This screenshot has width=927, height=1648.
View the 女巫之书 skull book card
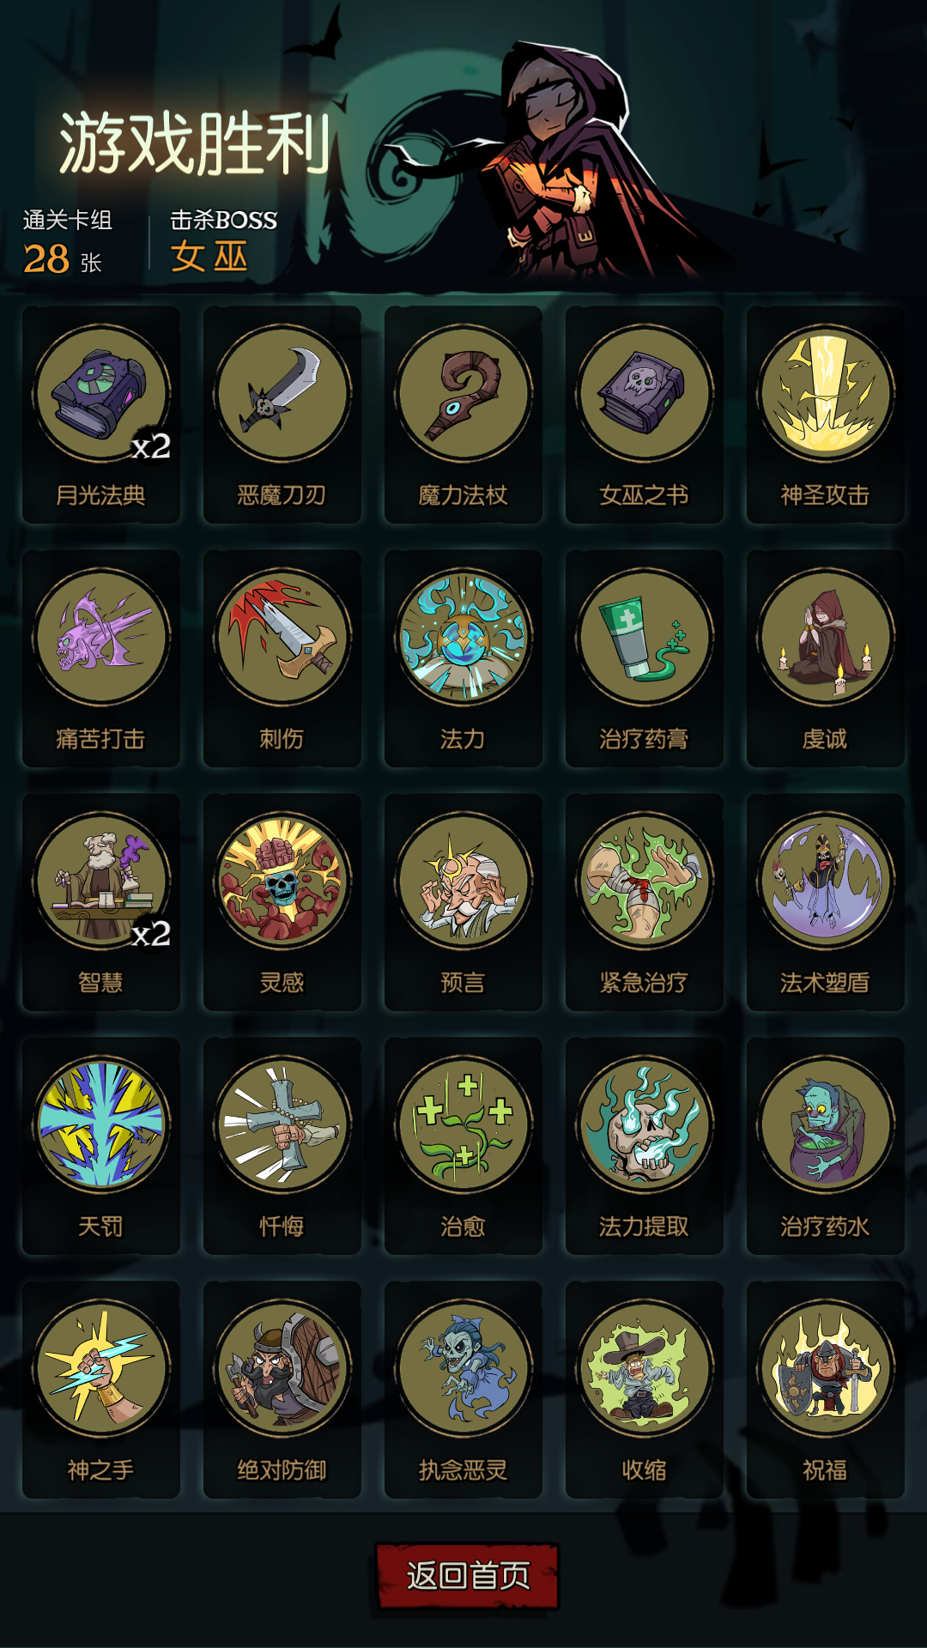[x=645, y=415]
